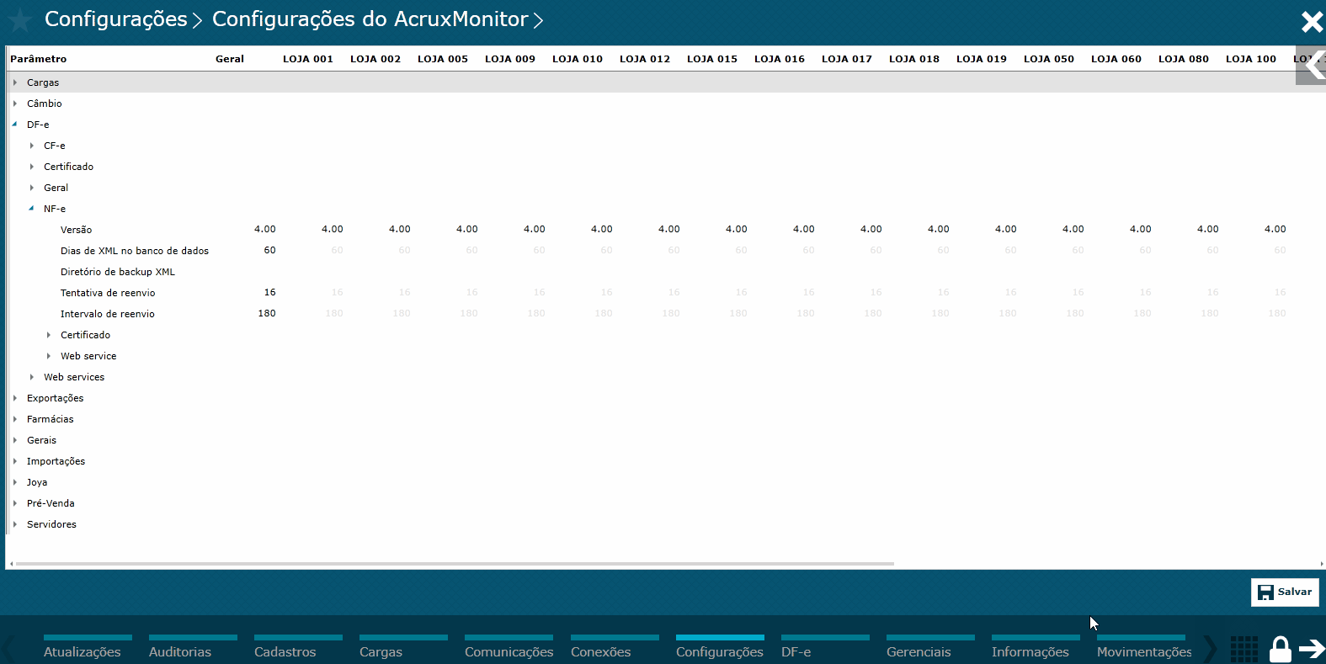Viewport: 1326px width, 664px height.
Task: Expand the Geral node under DF-e
Action: click(32, 188)
